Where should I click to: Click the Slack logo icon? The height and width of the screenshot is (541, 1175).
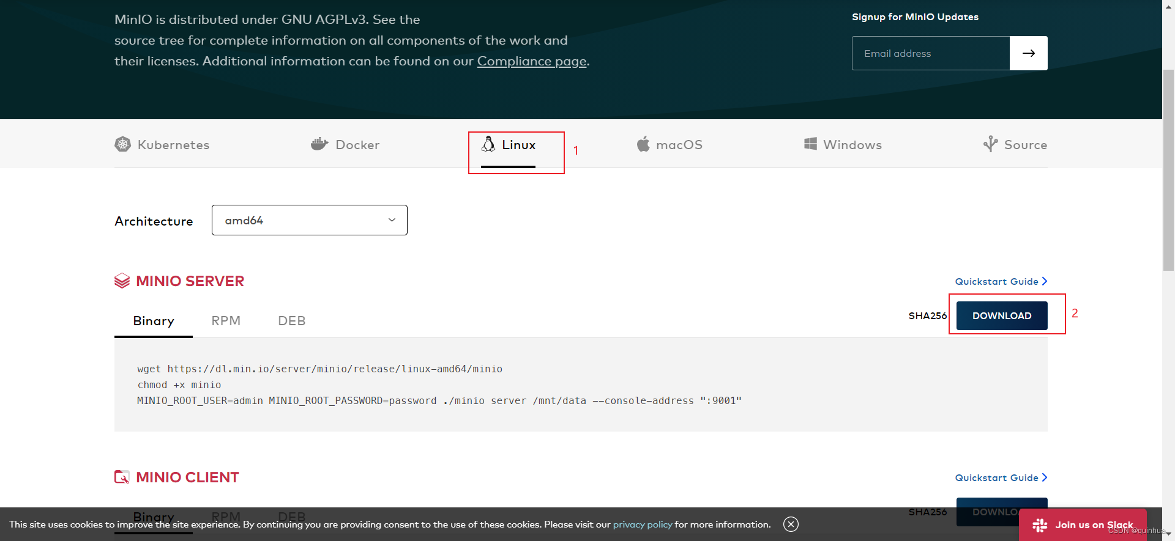coord(1040,525)
